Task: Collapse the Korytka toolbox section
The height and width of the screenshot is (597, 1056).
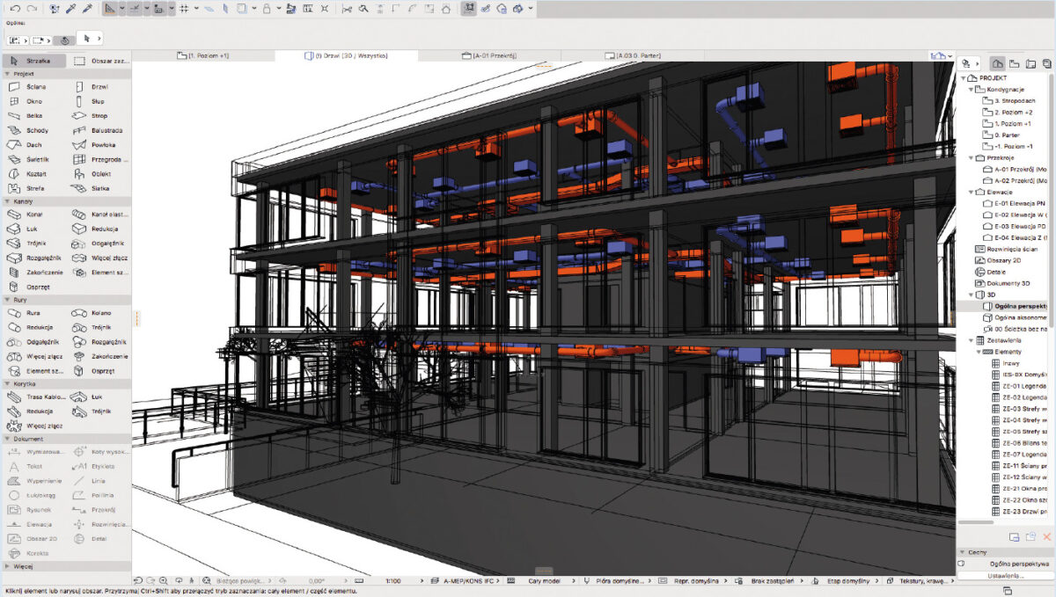Action: 7,384
